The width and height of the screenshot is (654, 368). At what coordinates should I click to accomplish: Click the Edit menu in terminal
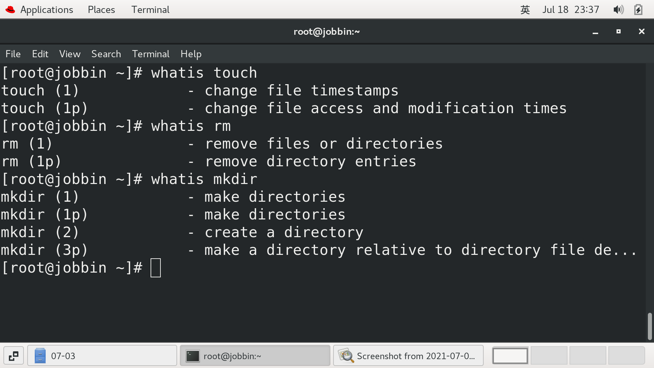pyautogui.click(x=41, y=54)
